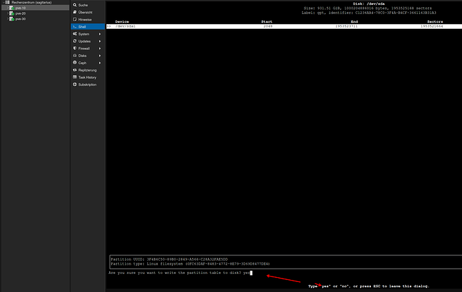Select node pve-10 in the tree

(x=35, y=8)
